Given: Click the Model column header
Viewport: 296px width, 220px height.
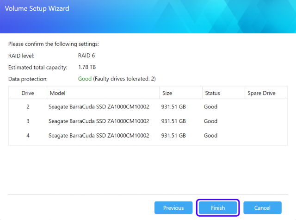Looking at the screenshot, I should 58,93.
